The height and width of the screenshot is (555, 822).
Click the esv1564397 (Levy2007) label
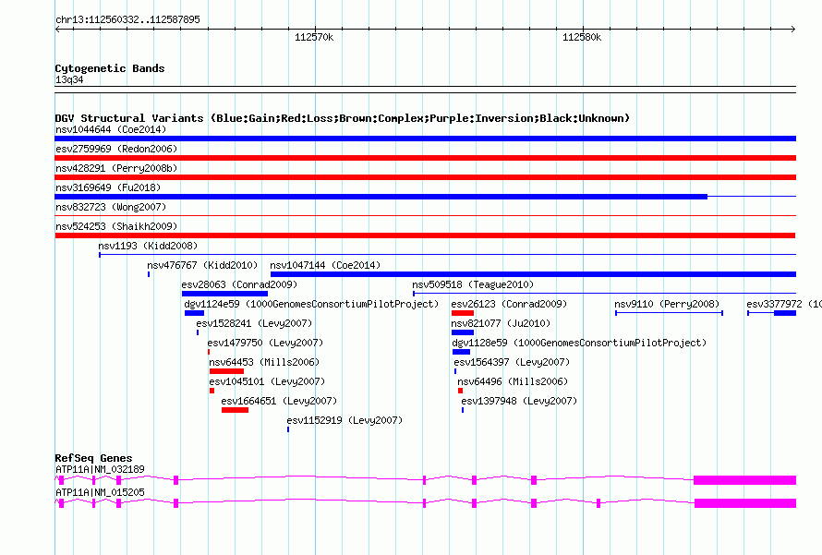coord(512,362)
